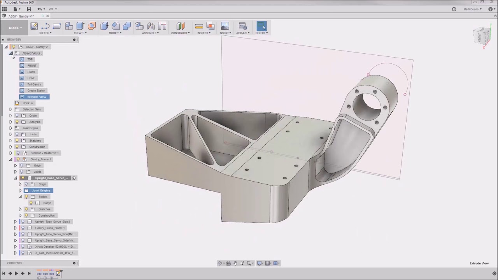
Task: Open the MODEL workspace dropdown
Action: point(15,28)
